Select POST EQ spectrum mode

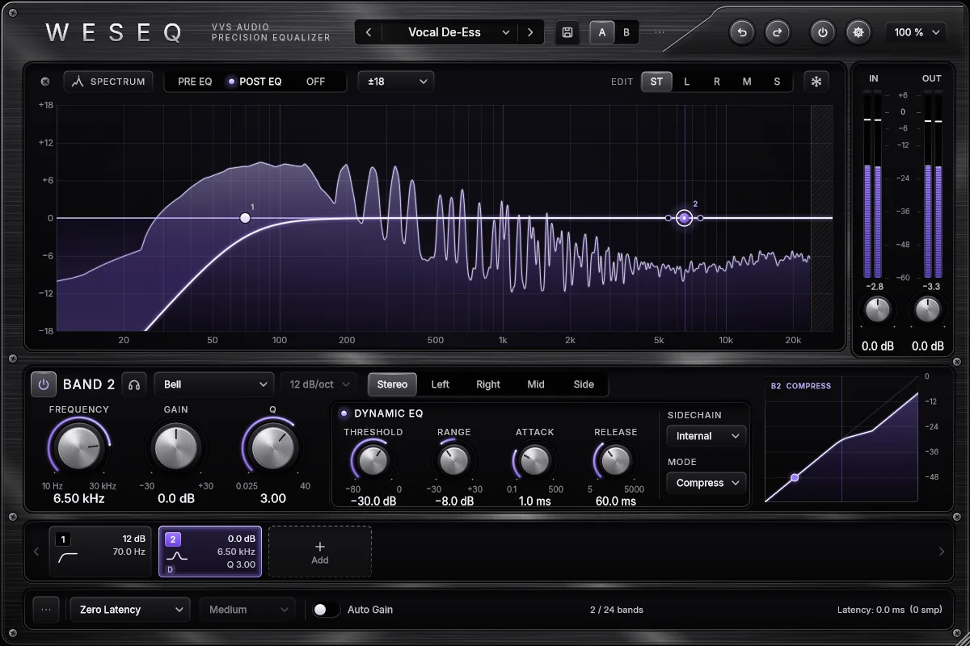(x=255, y=82)
